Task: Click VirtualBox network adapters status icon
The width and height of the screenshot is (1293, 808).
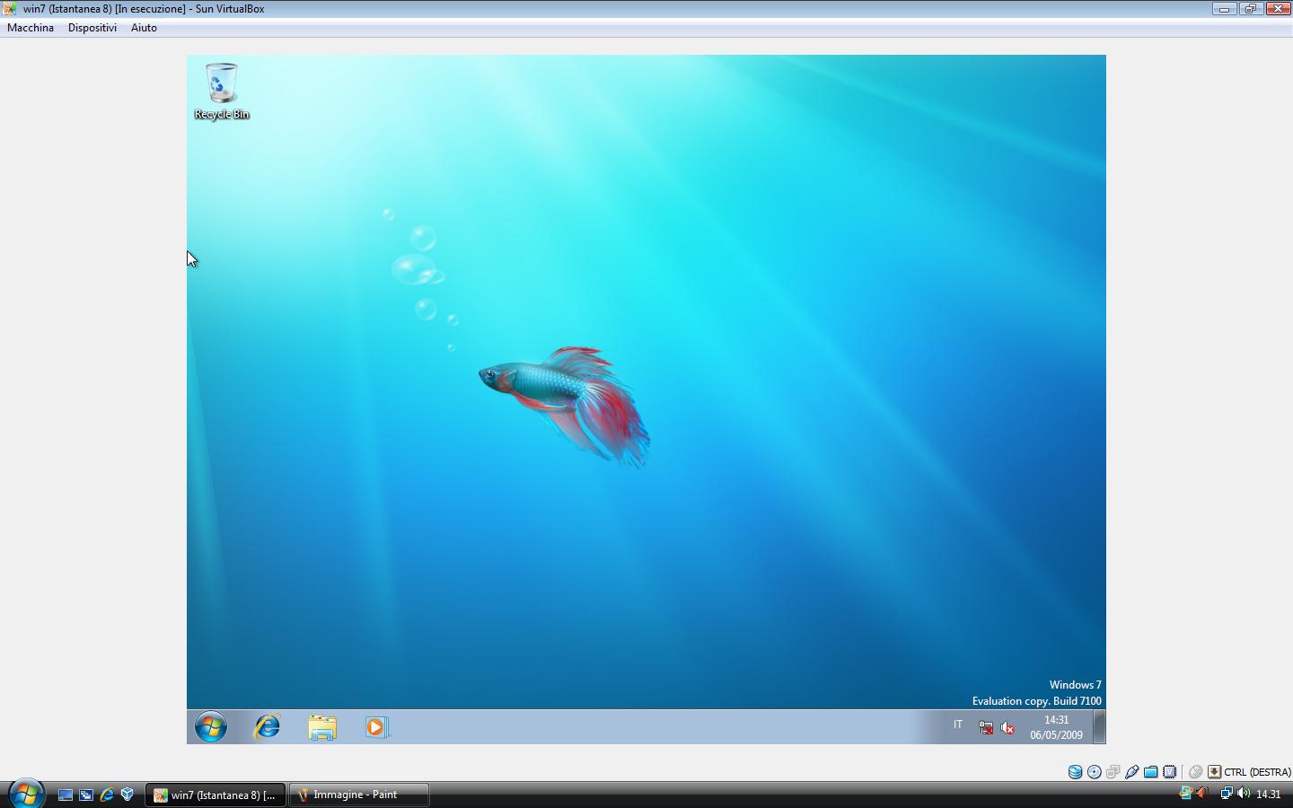Action: (1113, 772)
